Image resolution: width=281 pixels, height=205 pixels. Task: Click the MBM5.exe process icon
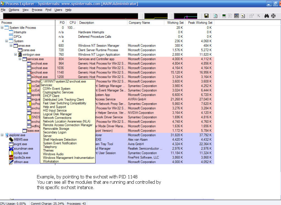click(11, 140)
